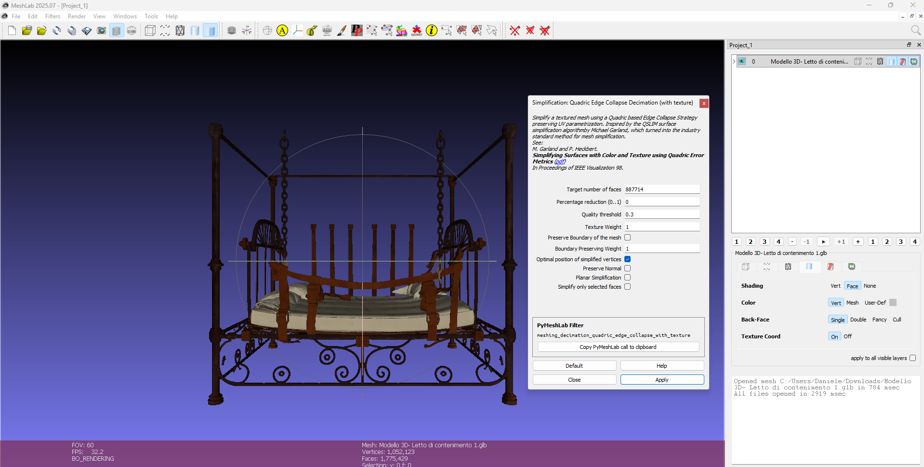Viewport: 924px width, 467px height.
Task: Click the Open Project folder icon
Action: tap(27, 31)
